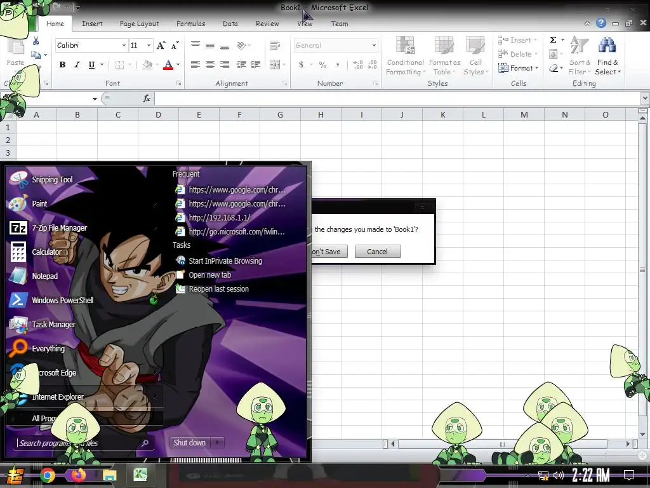
Task: Open the Delete cells dropdown
Action: pos(518,54)
